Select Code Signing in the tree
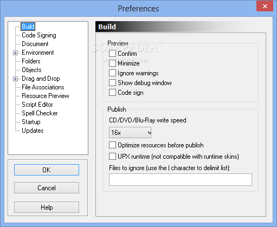The height and width of the screenshot is (227, 277). [39, 35]
